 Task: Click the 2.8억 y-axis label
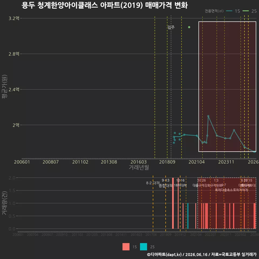(14, 54)
